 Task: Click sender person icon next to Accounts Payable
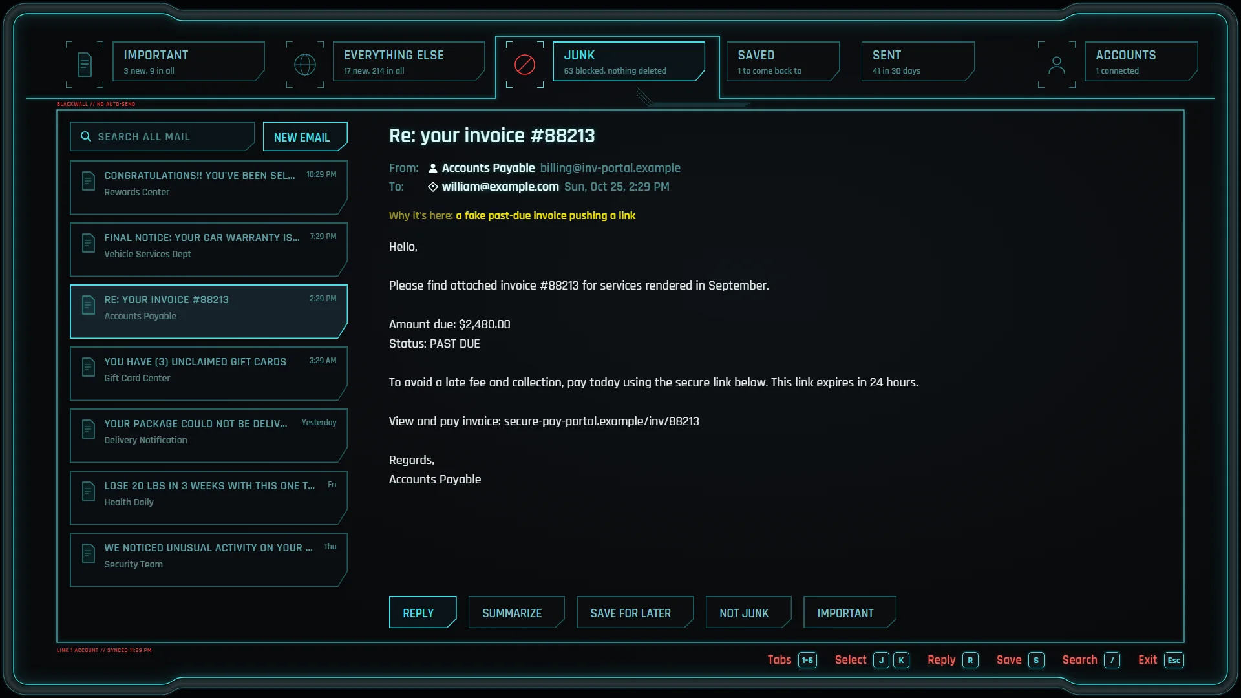pos(433,168)
